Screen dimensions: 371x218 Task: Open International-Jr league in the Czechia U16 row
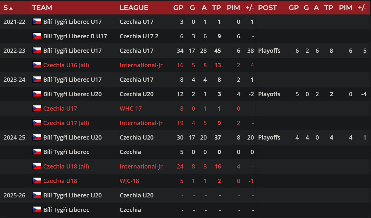141,65
